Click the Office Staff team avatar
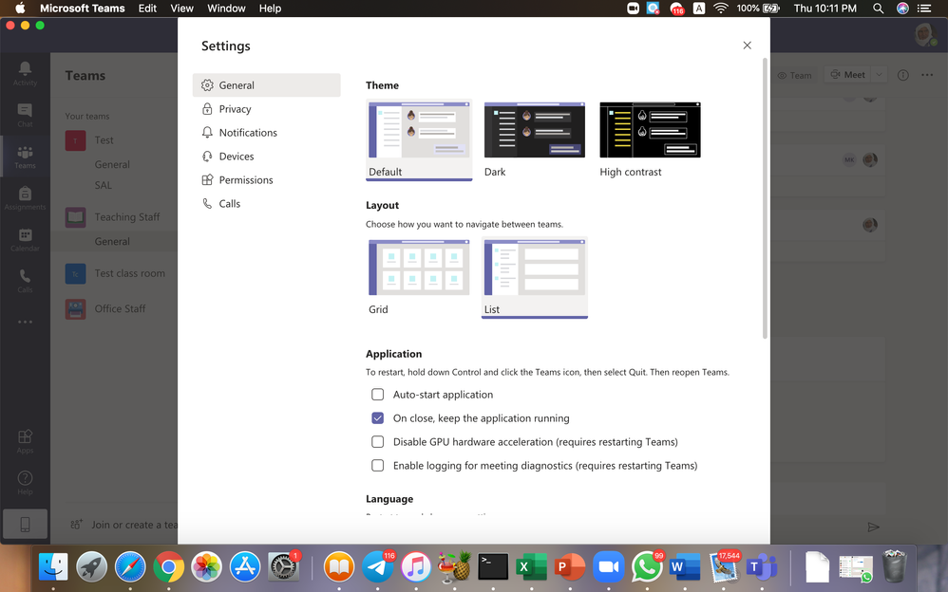 click(x=76, y=308)
